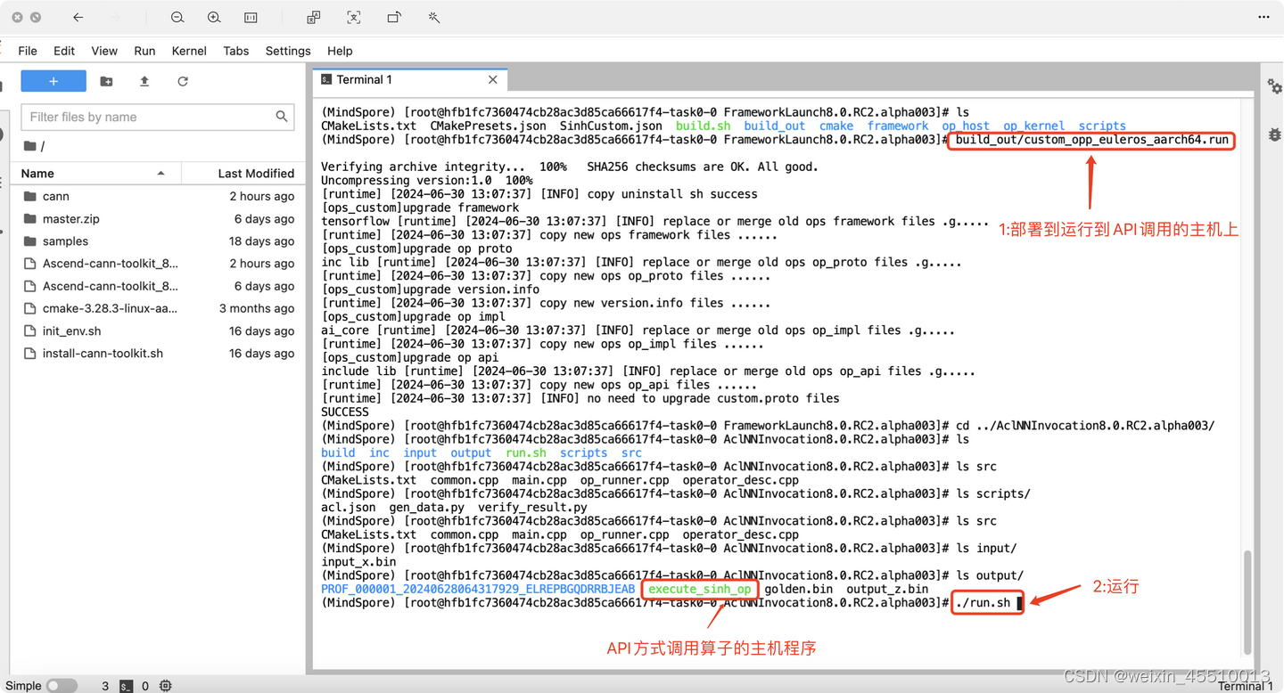Select the init_env.sh file
This screenshot has width=1284, height=693.
[157, 330]
